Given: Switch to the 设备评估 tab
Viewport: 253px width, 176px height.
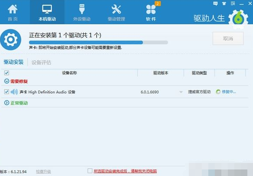Looking at the screenshot, I should (41, 63).
